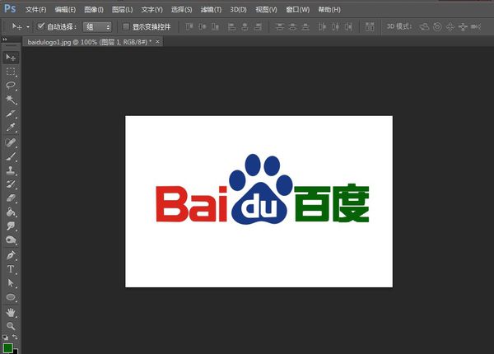Click distribute horizontal centers icon
Screen dimensions: 494x354
(335, 27)
